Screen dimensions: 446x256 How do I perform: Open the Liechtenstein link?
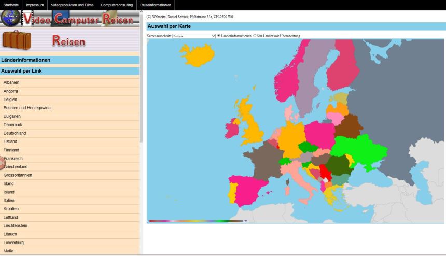[x=16, y=225]
